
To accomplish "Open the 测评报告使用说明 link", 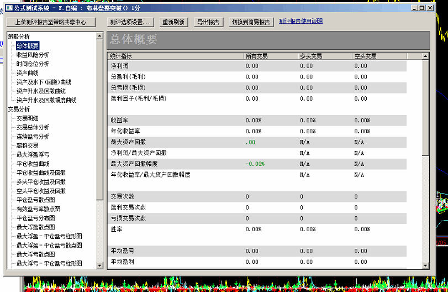I will tap(301, 22).
